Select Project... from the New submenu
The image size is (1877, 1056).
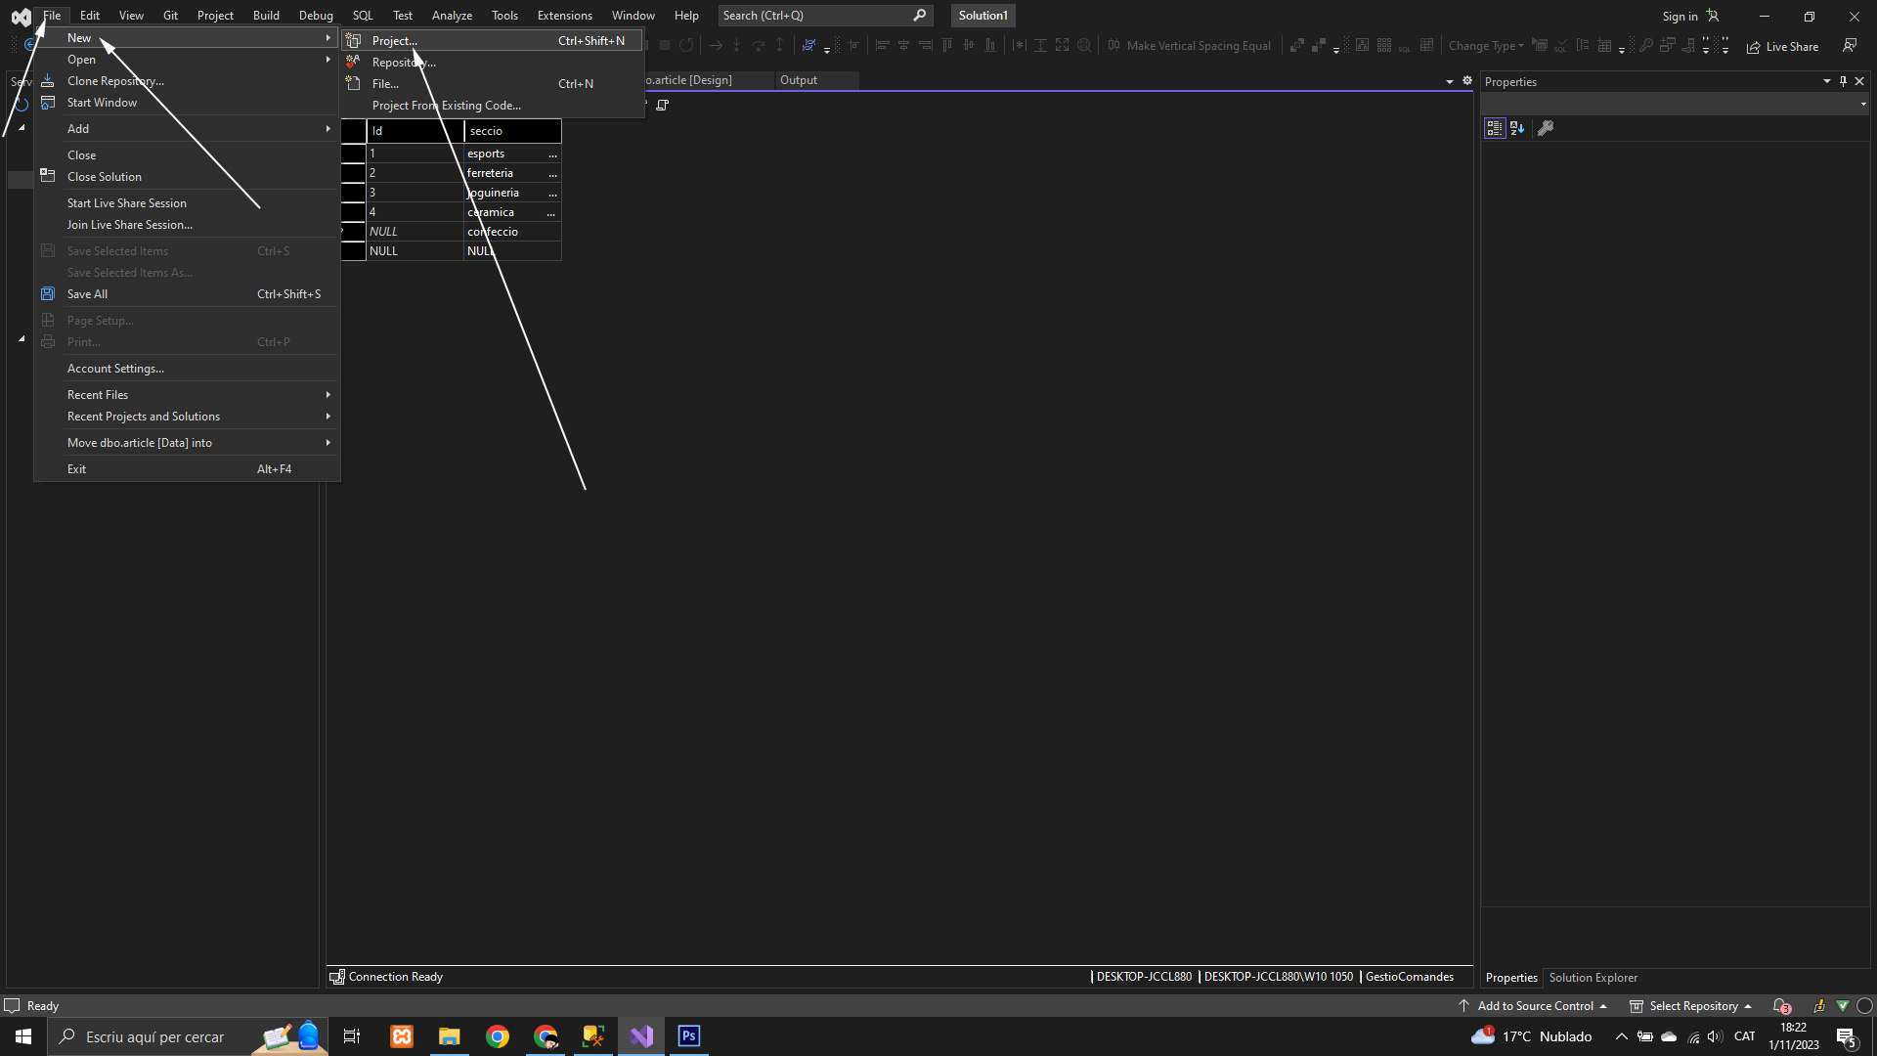coord(395,40)
